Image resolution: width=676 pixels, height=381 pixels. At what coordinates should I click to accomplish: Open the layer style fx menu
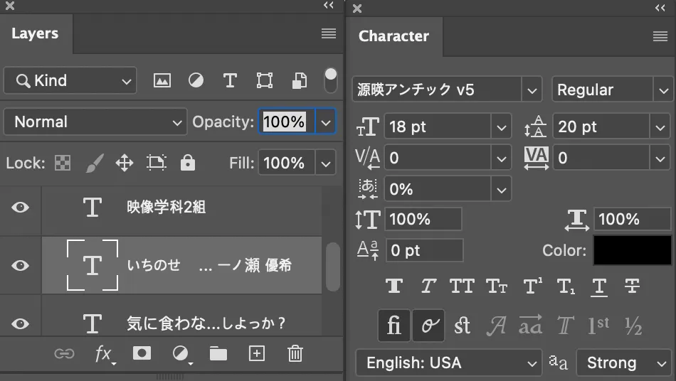tap(105, 353)
